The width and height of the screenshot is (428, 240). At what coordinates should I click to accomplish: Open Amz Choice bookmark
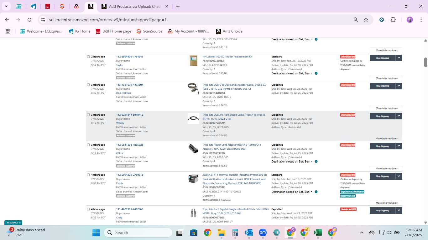pyautogui.click(x=229, y=31)
